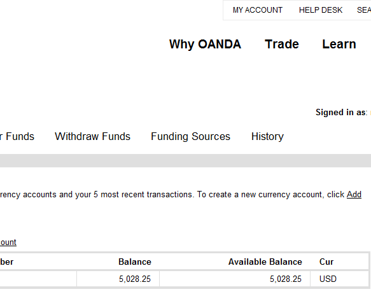Screen dimensions: 371x308
Task: Select the 5,028.25 Available Balance cell
Action: tap(286, 279)
